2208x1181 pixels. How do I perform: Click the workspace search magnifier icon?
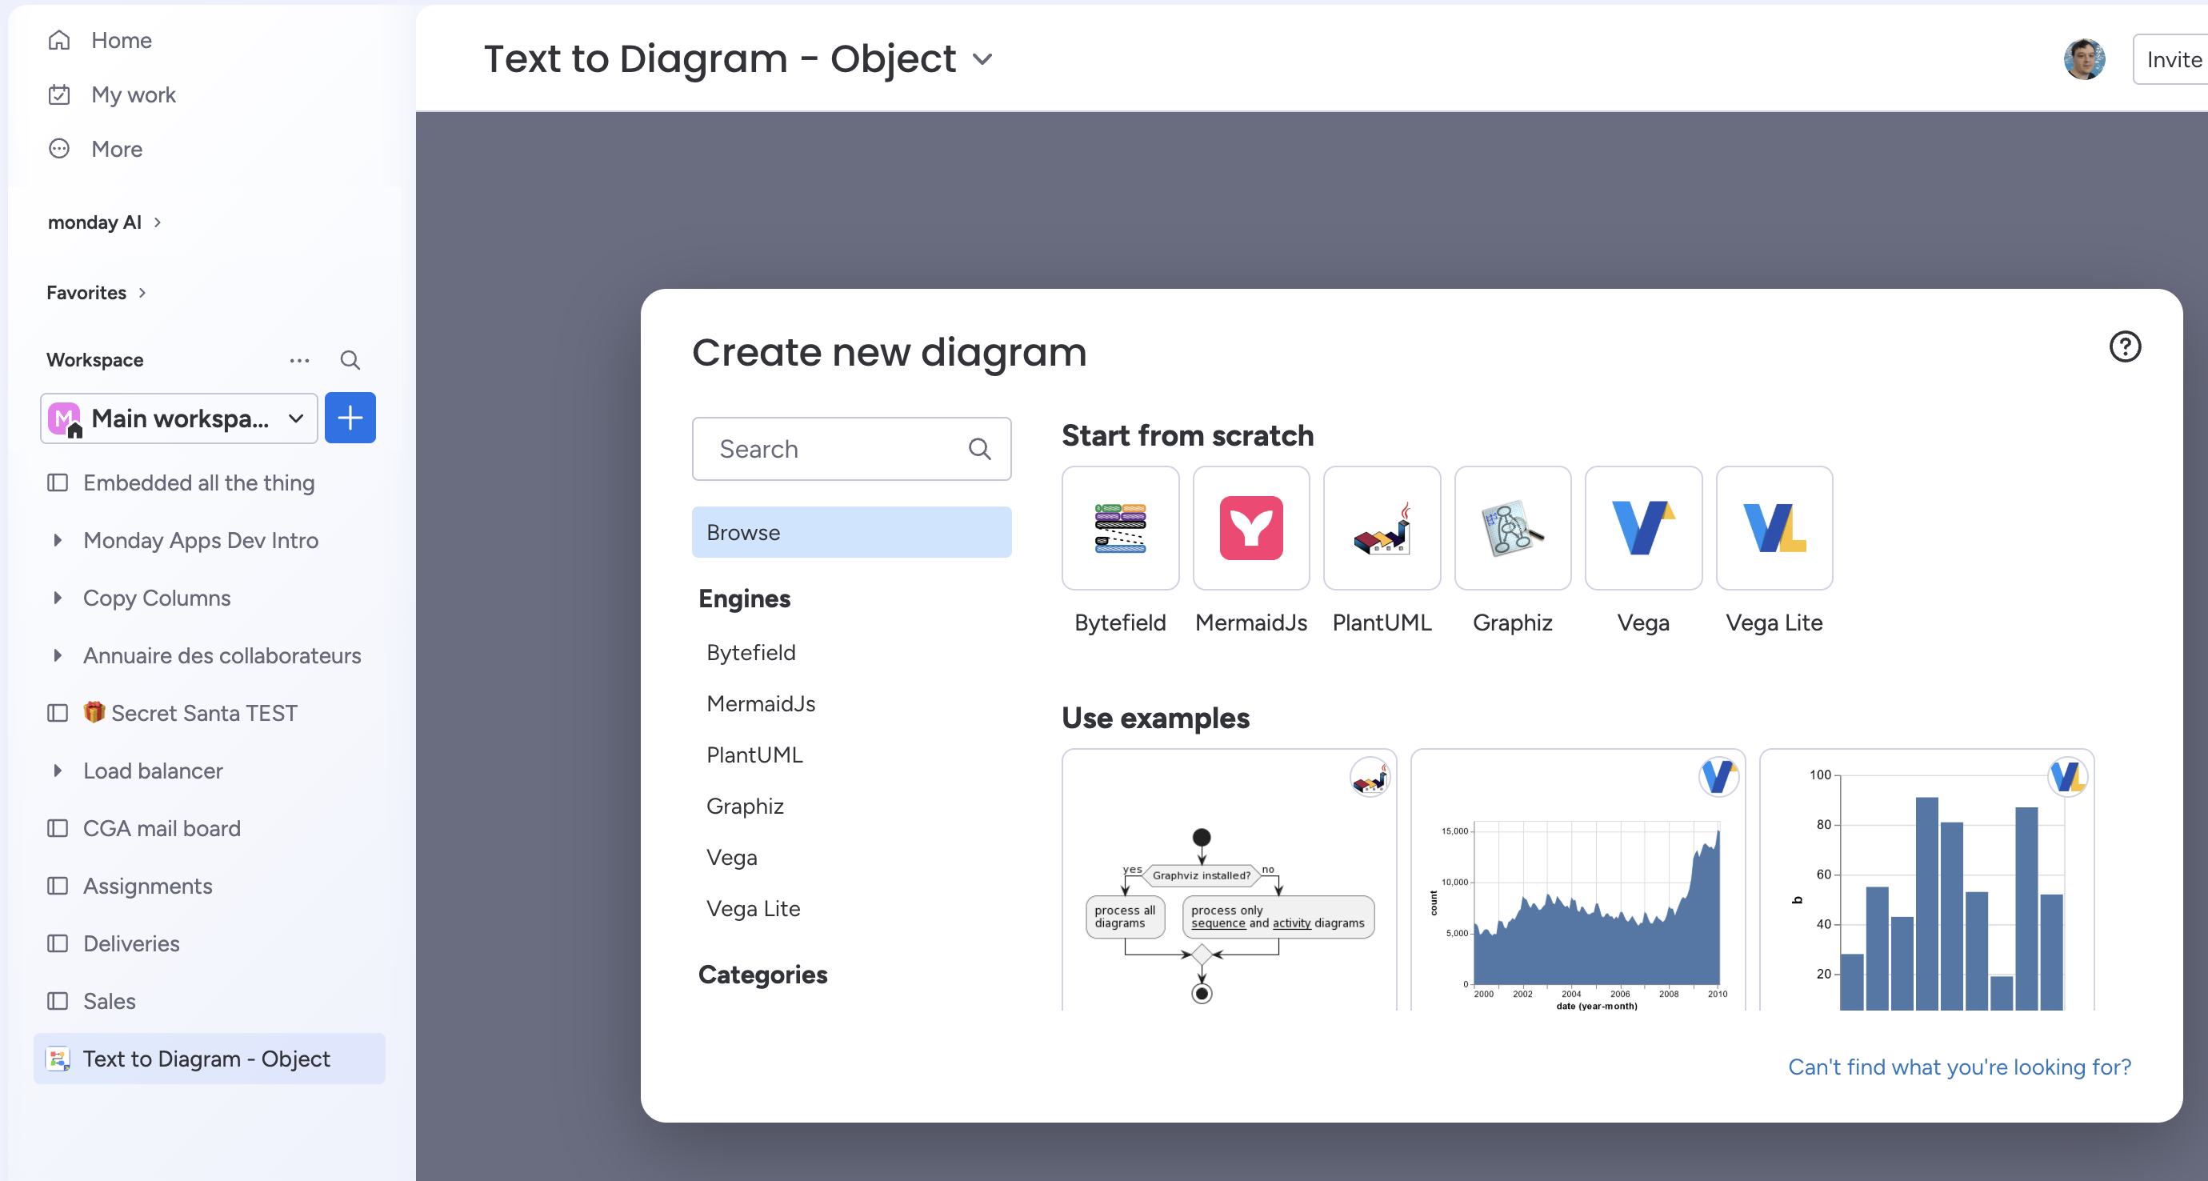pos(350,360)
